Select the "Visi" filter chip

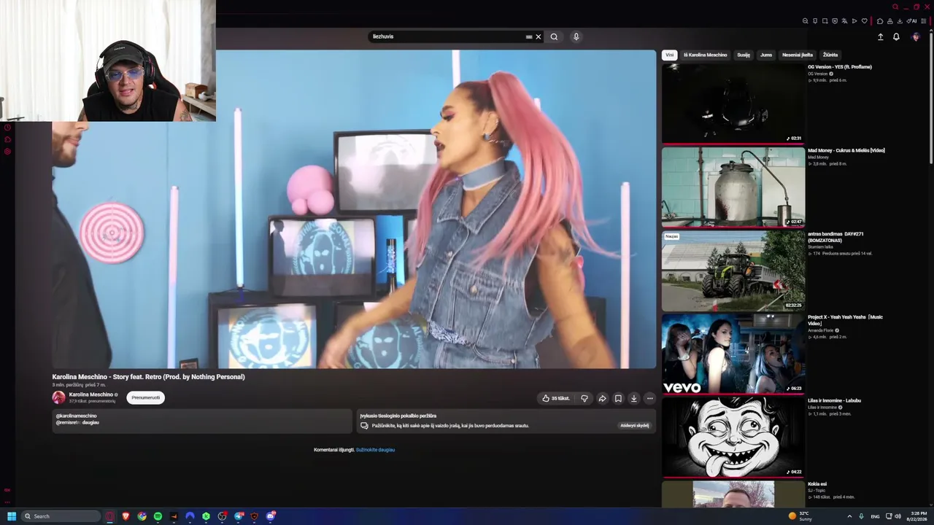pos(669,55)
